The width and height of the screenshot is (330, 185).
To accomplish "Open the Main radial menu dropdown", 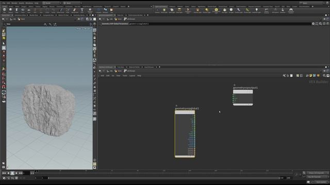I will [72, 3].
